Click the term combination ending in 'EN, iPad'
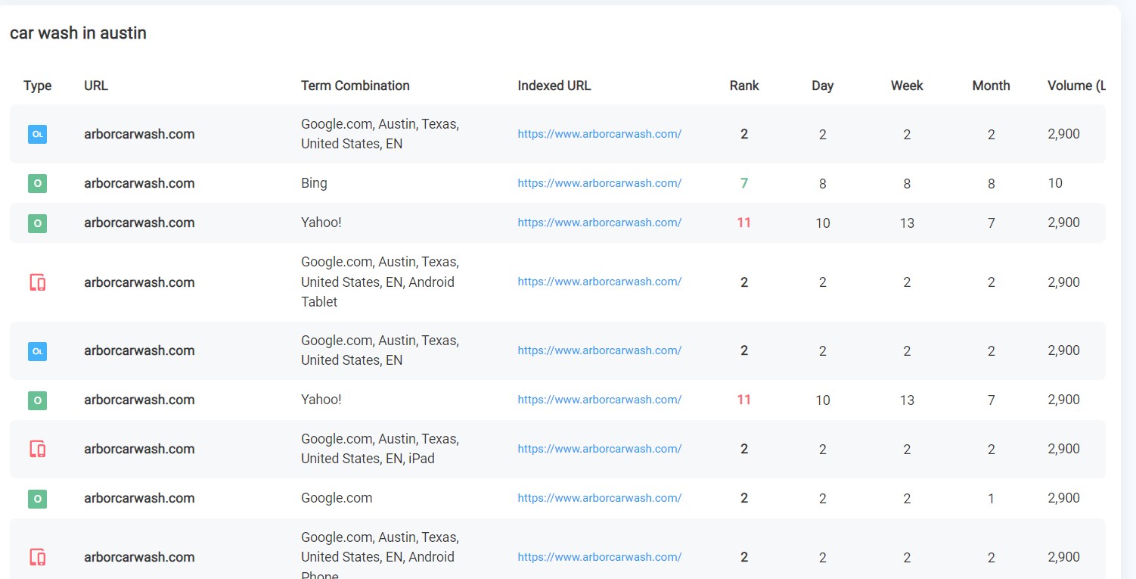 click(380, 449)
